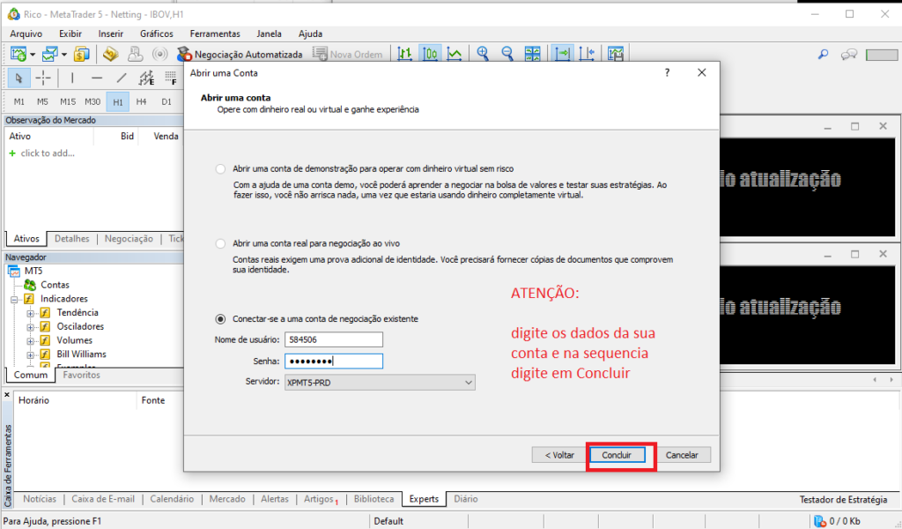Switch chart to line graph
The height and width of the screenshot is (529, 902).
(x=455, y=54)
